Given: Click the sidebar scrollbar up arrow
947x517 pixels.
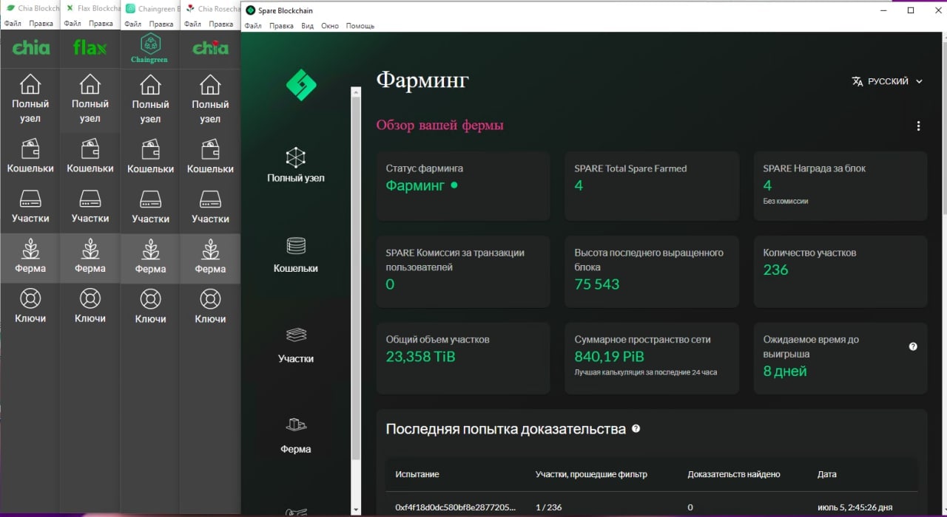Looking at the screenshot, I should [356, 92].
